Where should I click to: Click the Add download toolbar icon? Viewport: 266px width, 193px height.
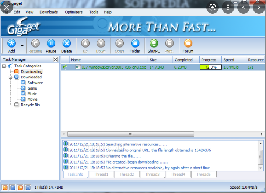click(x=11, y=43)
